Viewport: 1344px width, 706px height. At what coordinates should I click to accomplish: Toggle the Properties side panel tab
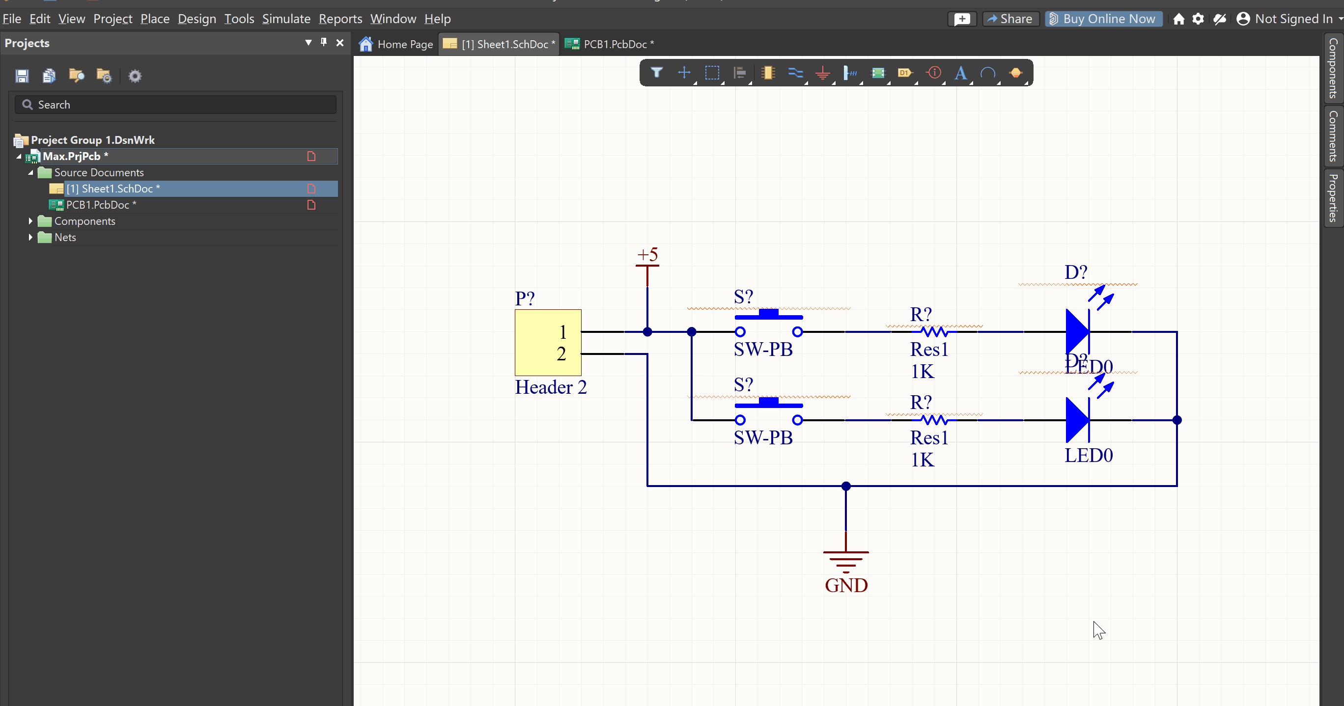[x=1333, y=198]
